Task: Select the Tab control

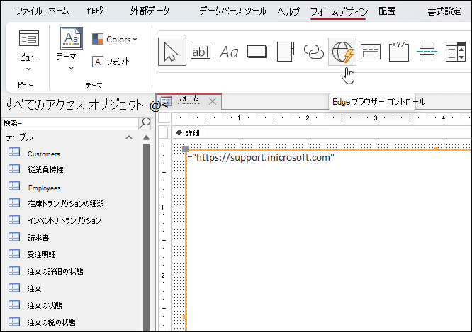Action: 286,52
